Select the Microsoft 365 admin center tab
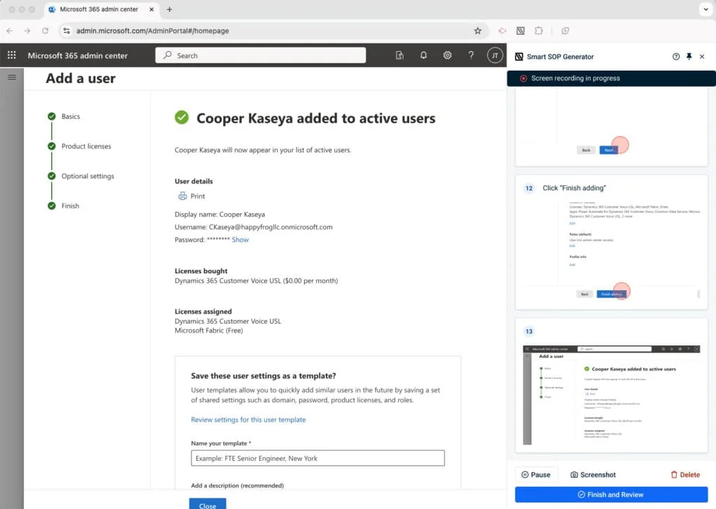716x509 pixels. [101, 9]
